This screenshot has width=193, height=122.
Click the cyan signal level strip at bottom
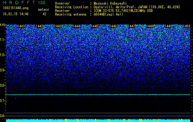98,120
